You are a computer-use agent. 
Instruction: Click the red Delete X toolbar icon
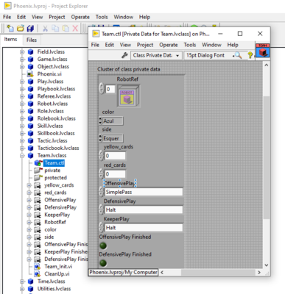tap(75, 29)
